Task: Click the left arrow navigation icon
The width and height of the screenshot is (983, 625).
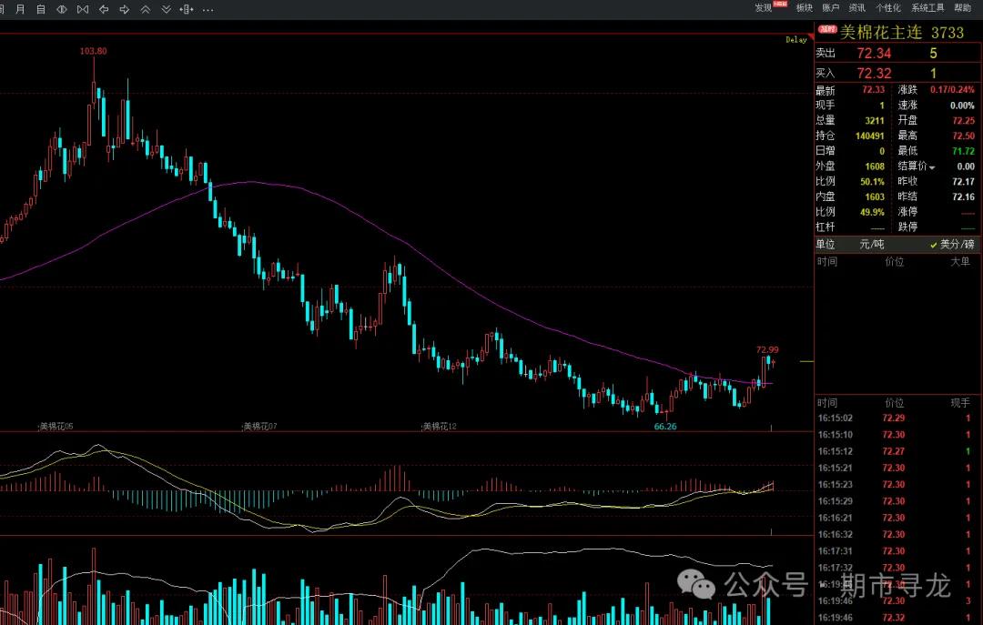Action: (x=104, y=9)
